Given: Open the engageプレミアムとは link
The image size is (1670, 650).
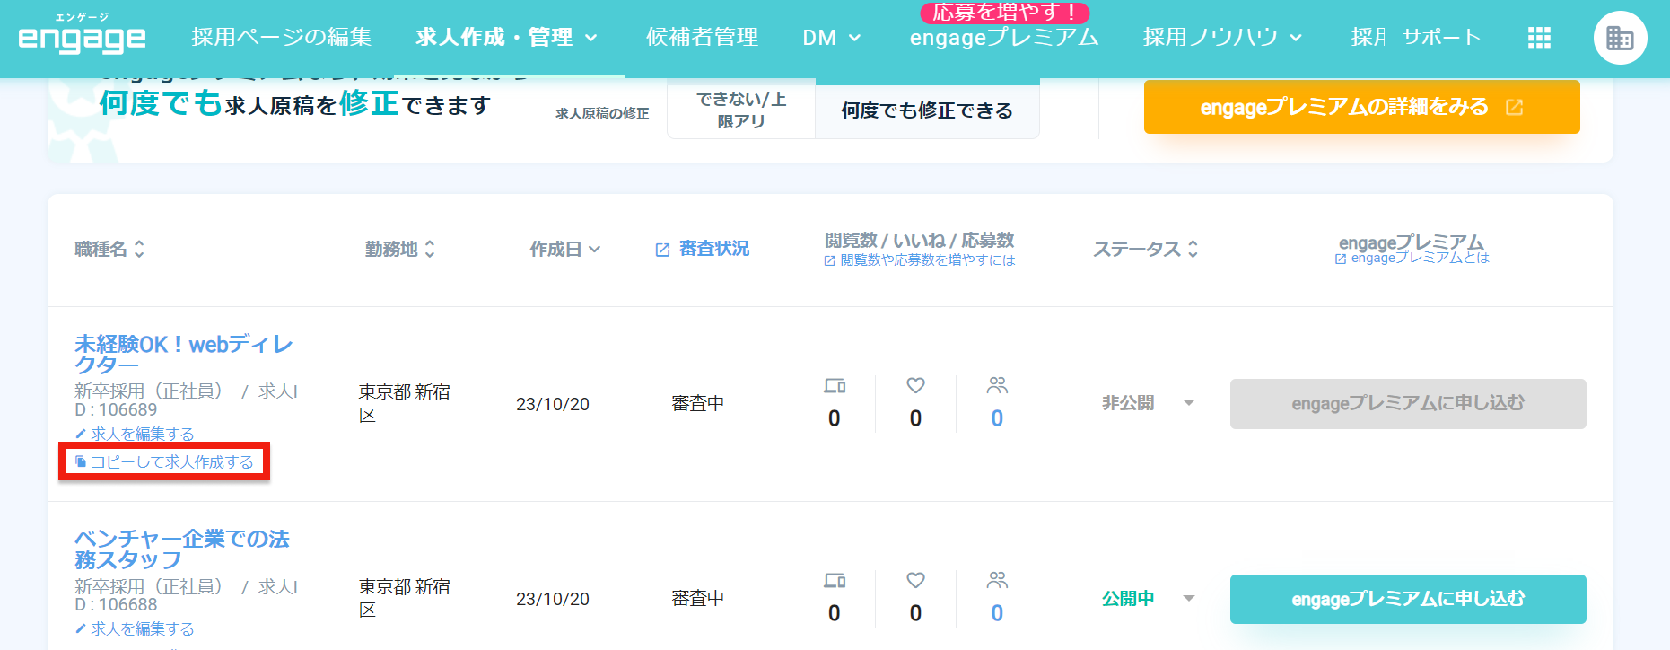Looking at the screenshot, I should (x=1412, y=258).
